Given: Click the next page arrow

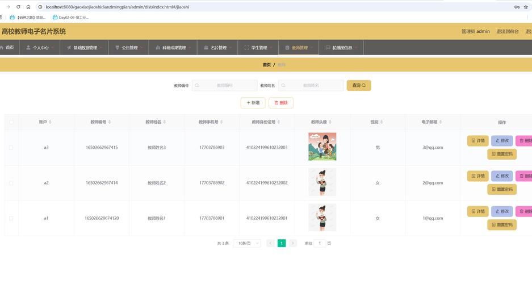Looking at the screenshot, I should pos(293,243).
